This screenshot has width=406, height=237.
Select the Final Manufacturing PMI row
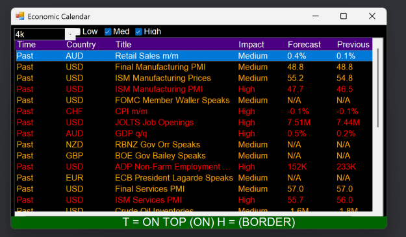[x=194, y=67]
